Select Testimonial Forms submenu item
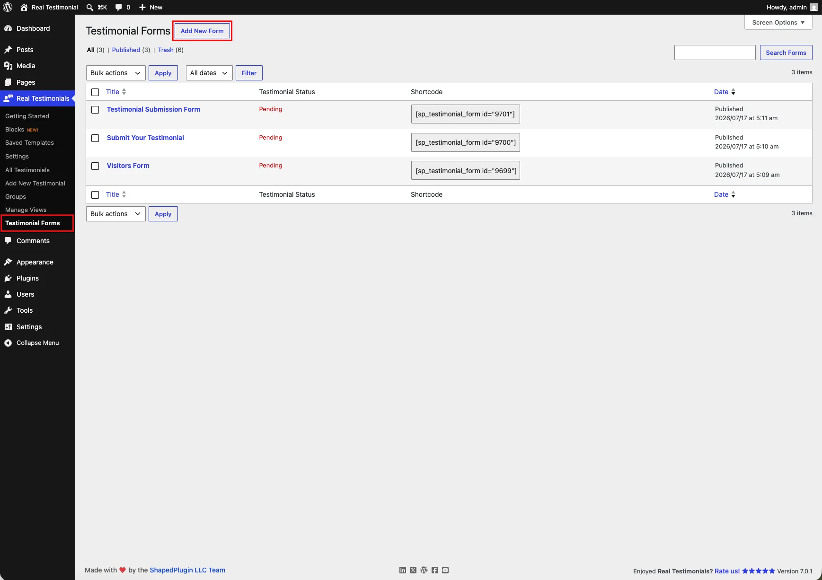The image size is (822, 580). click(x=33, y=223)
